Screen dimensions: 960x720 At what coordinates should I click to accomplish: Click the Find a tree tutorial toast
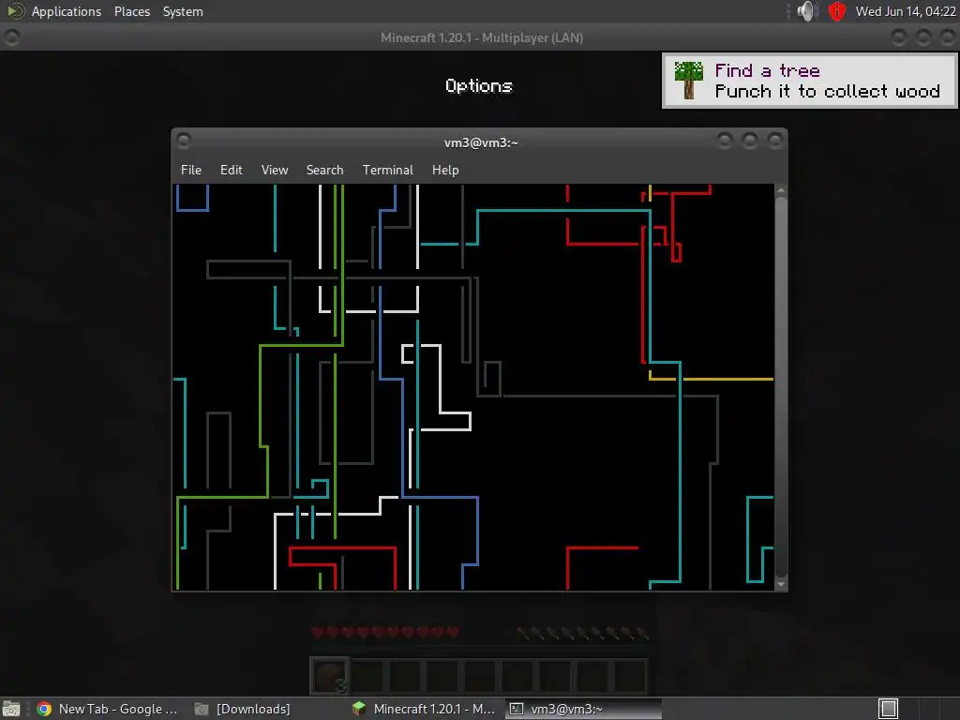[809, 81]
